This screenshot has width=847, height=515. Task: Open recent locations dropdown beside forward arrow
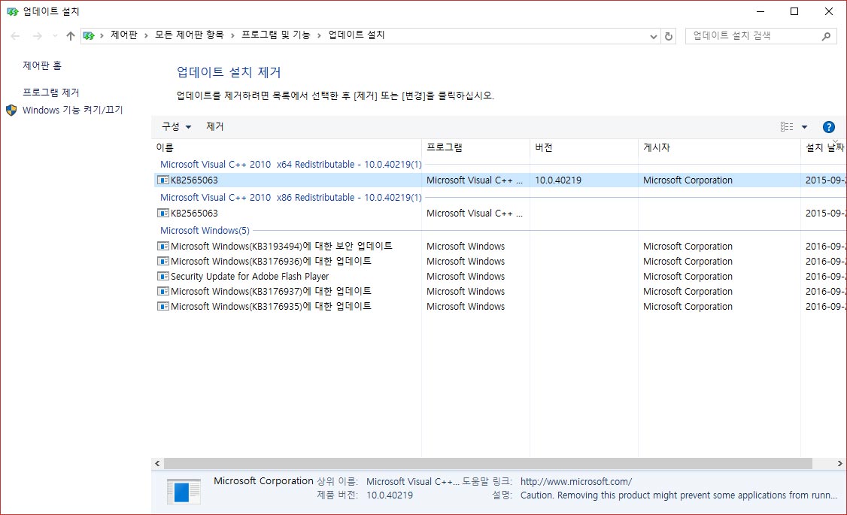pos(55,36)
